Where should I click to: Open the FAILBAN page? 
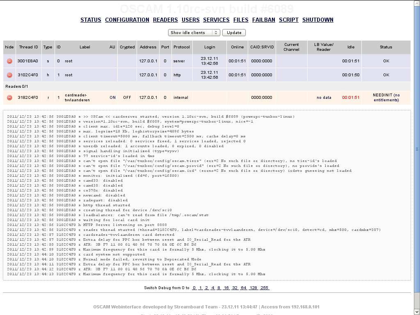[x=264, y=20]
